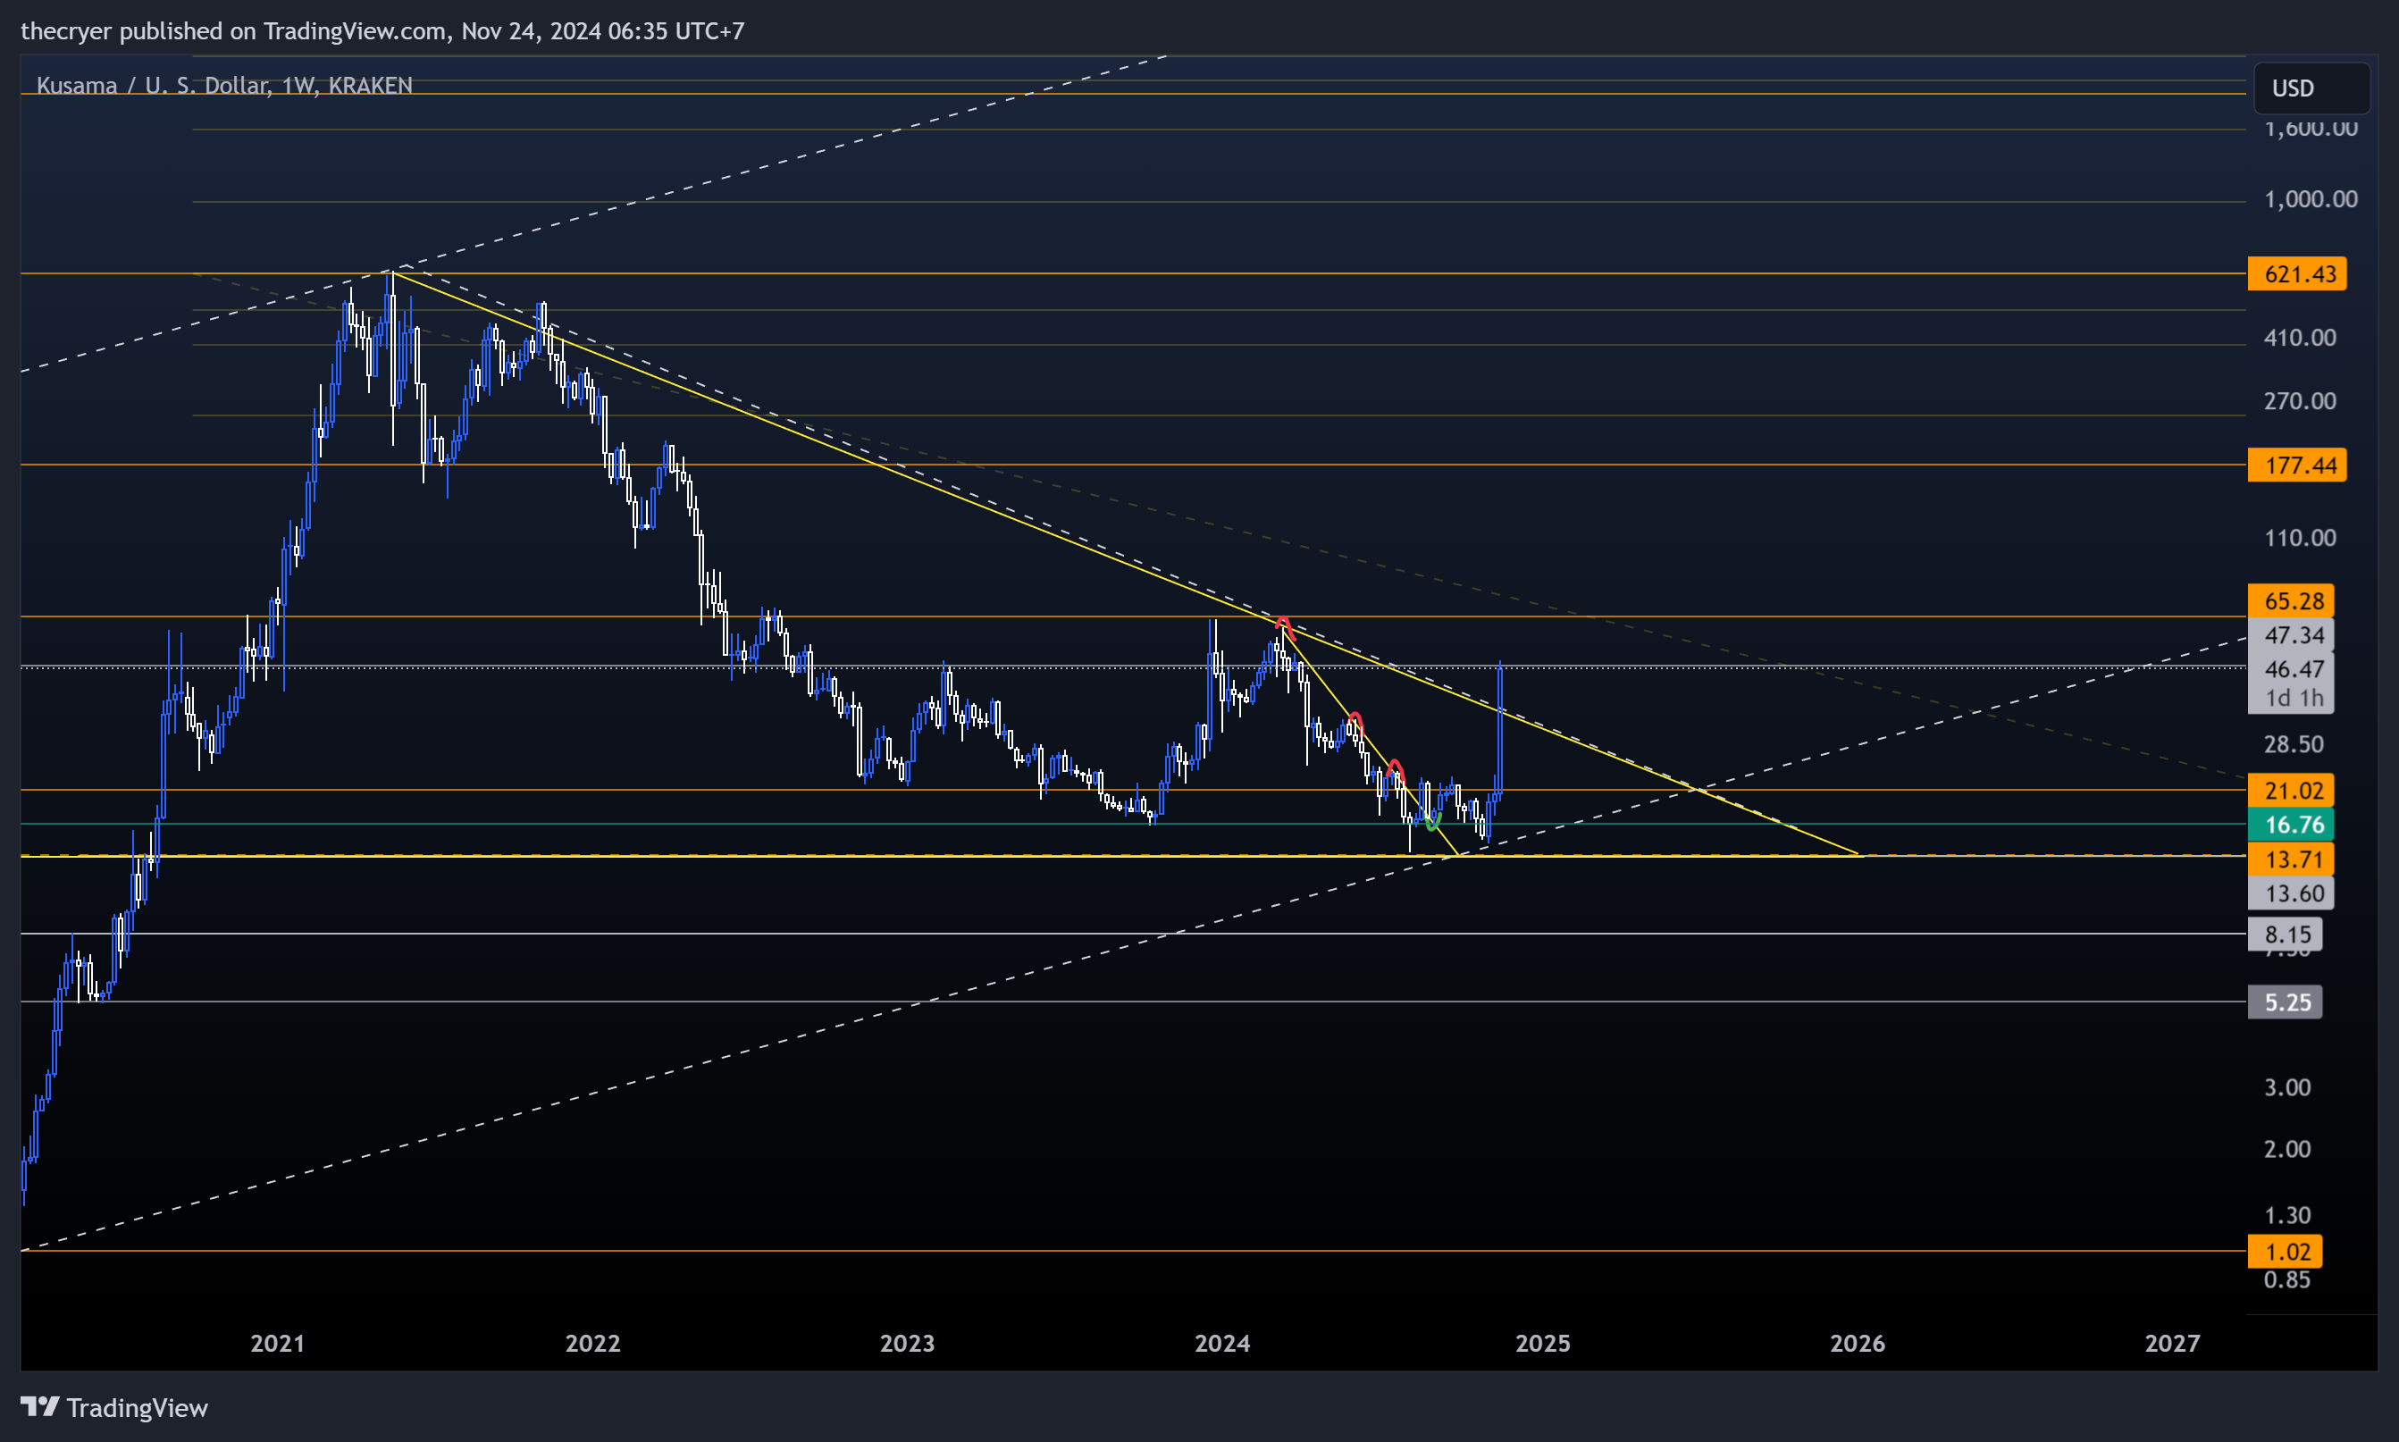The image size is (2399, 1442).
Task: Select the 621.43 price label
Action: click(2297, 274)
